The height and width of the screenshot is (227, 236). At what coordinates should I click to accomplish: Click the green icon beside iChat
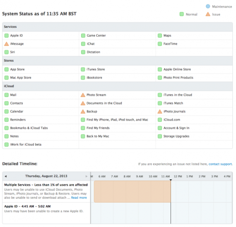click(x=83, y=44)
